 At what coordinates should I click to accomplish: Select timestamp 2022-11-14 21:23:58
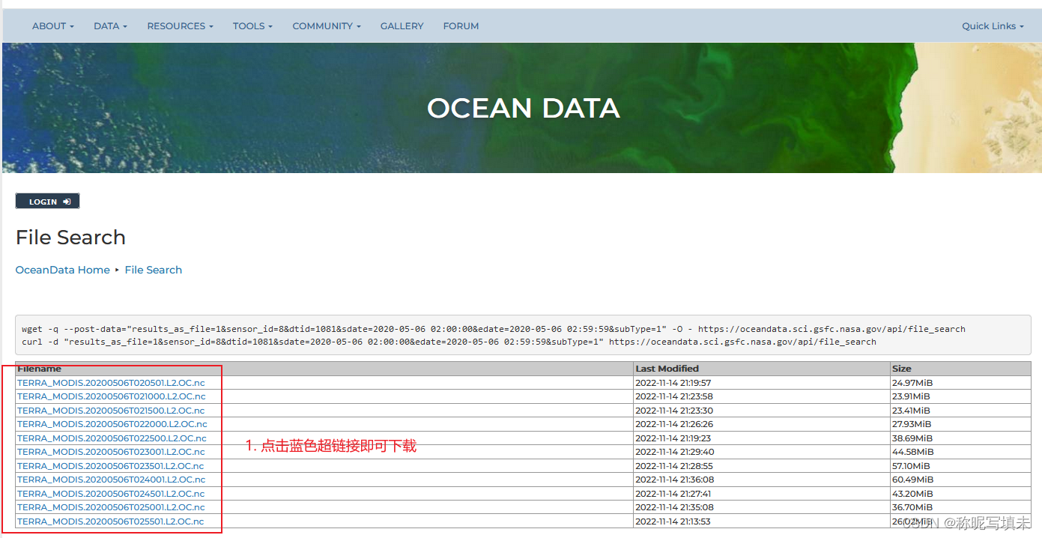(674, 396)
